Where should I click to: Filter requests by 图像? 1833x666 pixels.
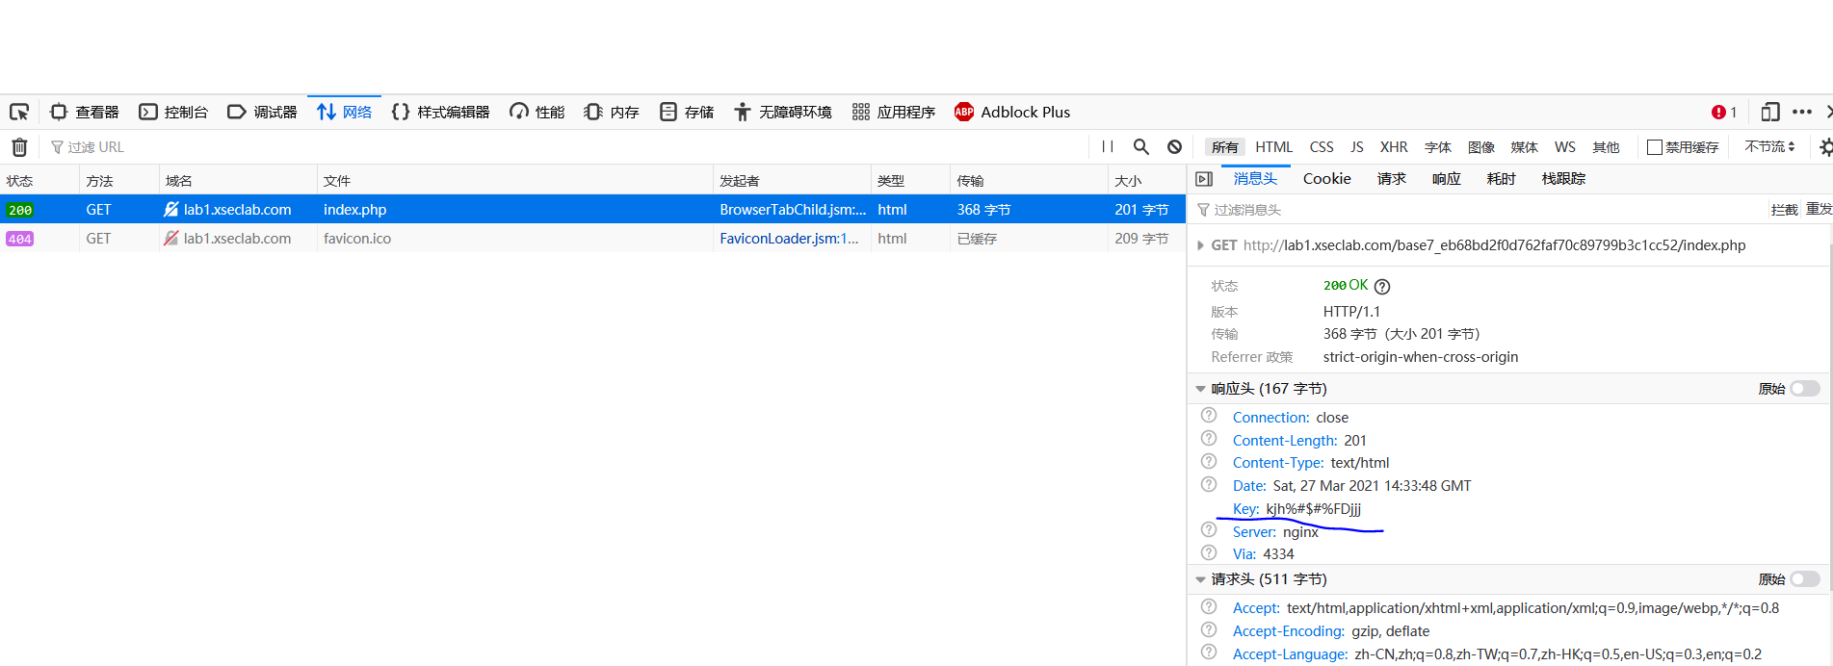point(1481,147)
